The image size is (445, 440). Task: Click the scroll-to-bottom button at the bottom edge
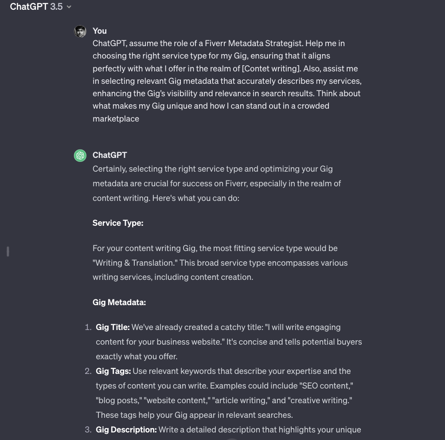click(232, 438)
